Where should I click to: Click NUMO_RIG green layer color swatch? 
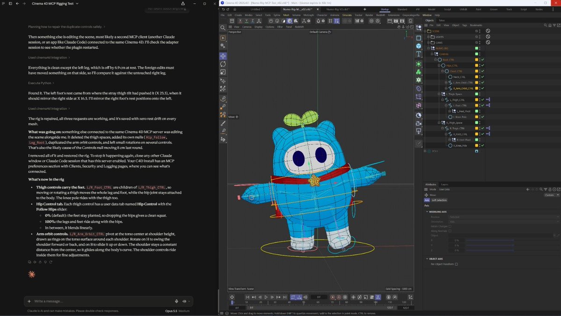click(476, 48)
